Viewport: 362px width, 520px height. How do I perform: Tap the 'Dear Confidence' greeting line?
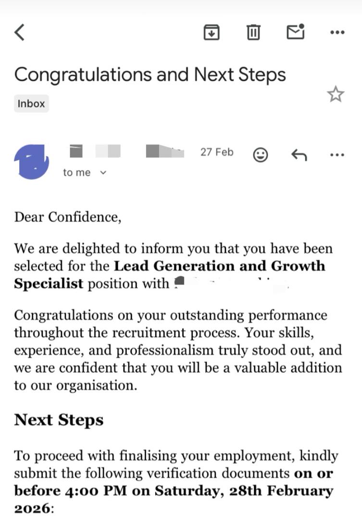point(68,217)
